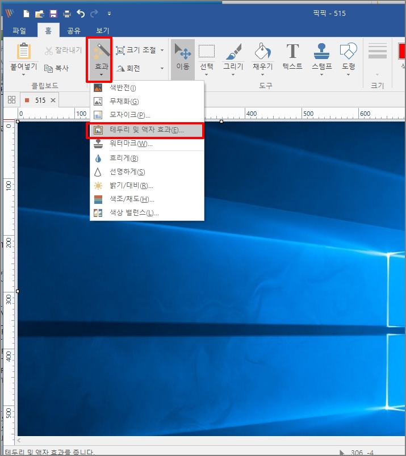Expand the 그리기 tool dropdown arrow

pyautogui.click(x=233, y=75)
